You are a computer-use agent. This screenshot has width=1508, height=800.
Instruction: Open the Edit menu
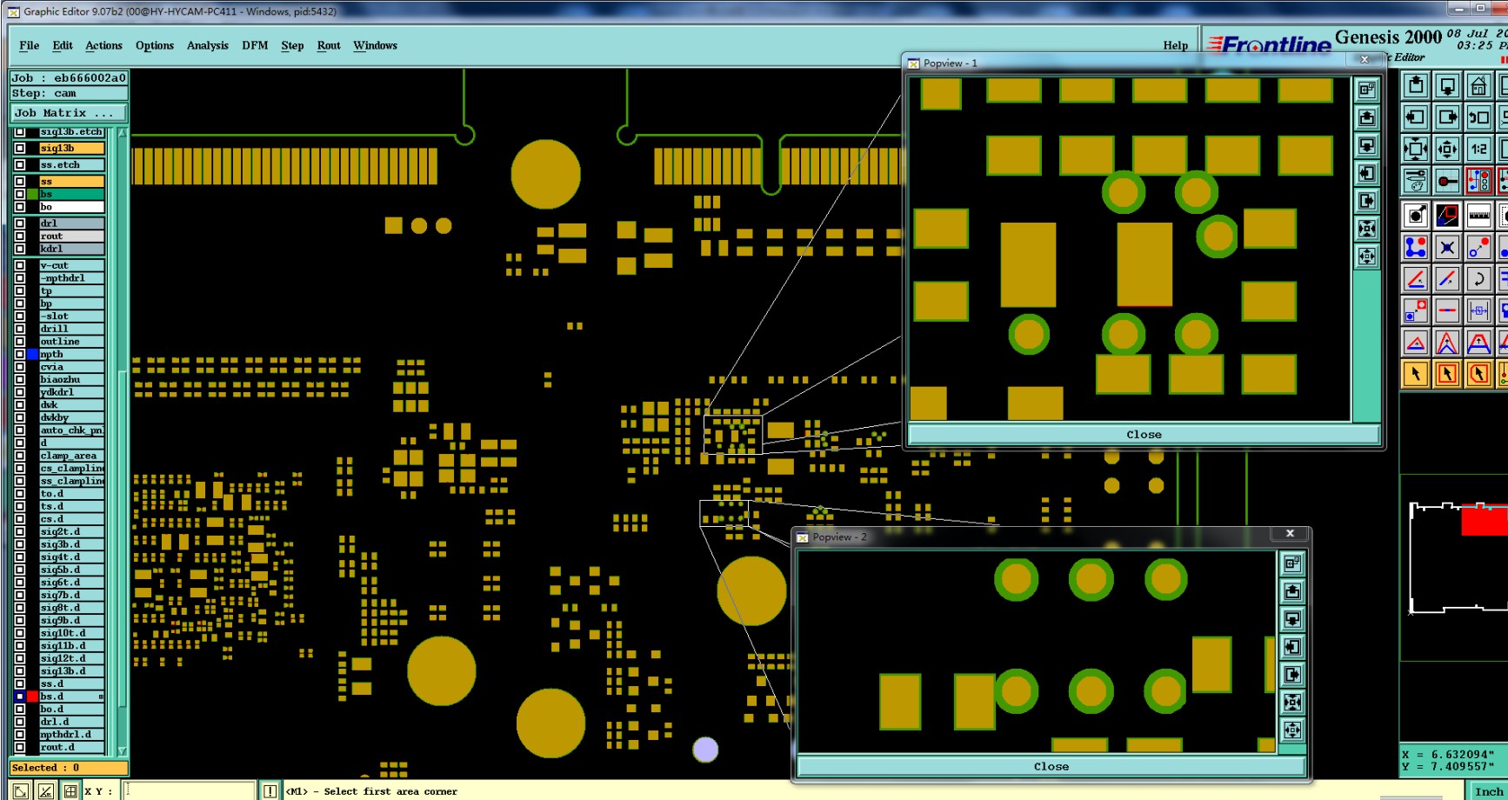point(63,45)
